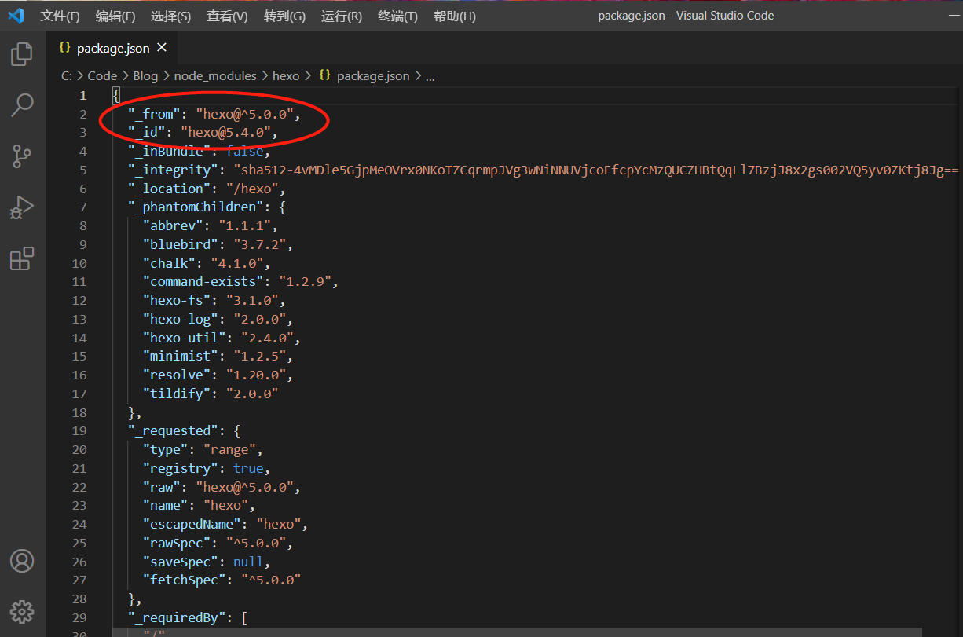The width and height of the screenshot is (963, 637).
Task: Click the trailing ellipsis breadcrumb
Action: [x=430, y=76]
